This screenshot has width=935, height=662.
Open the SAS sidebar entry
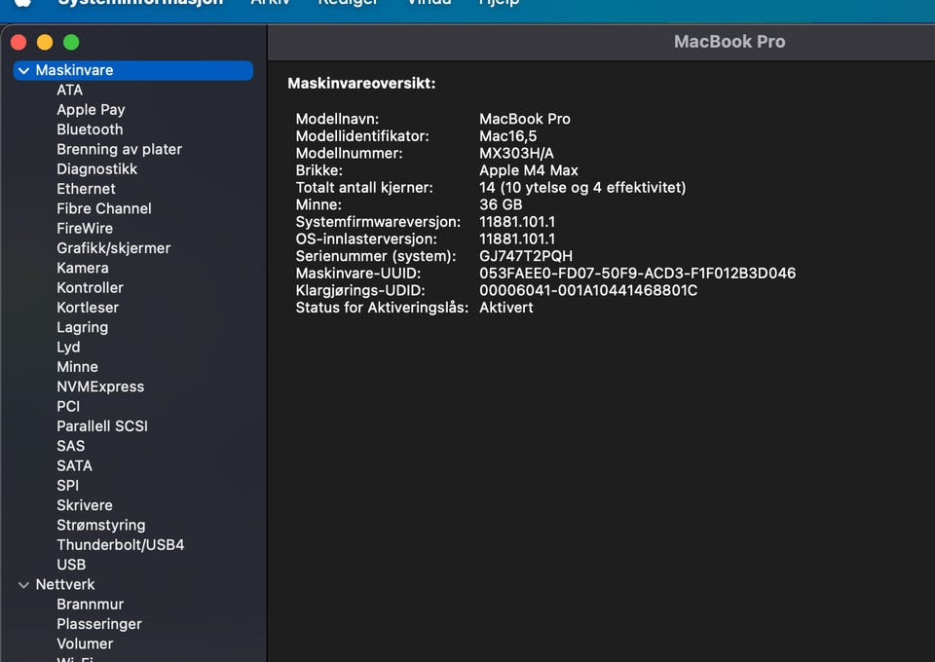pos(71,446)
